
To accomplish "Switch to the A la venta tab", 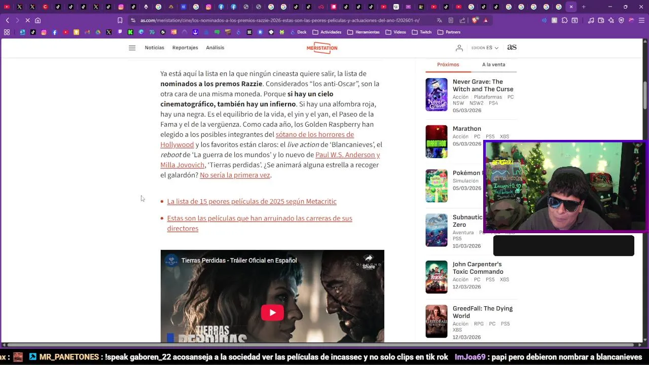I will coord(493,64).
